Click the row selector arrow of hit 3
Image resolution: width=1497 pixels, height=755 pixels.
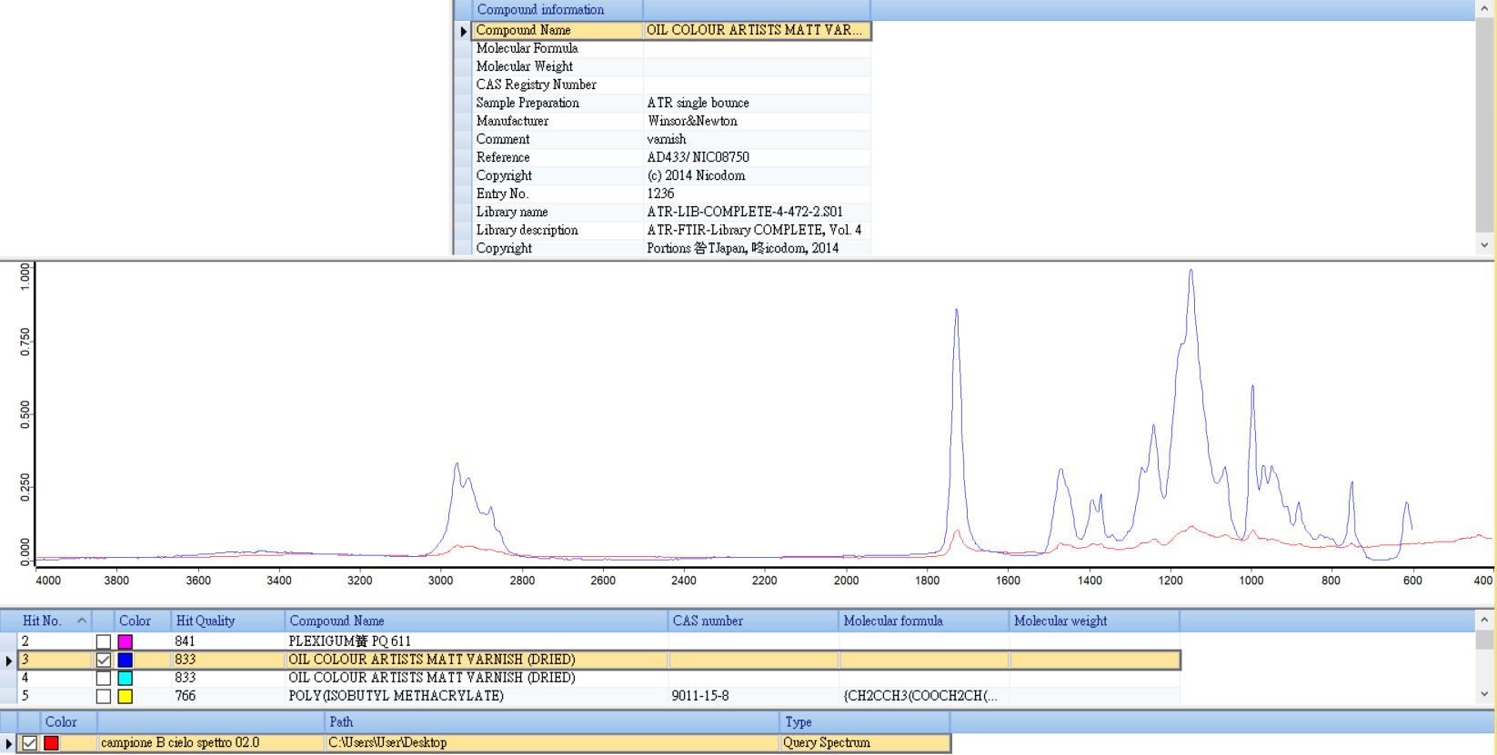click(x=9, y=661)
